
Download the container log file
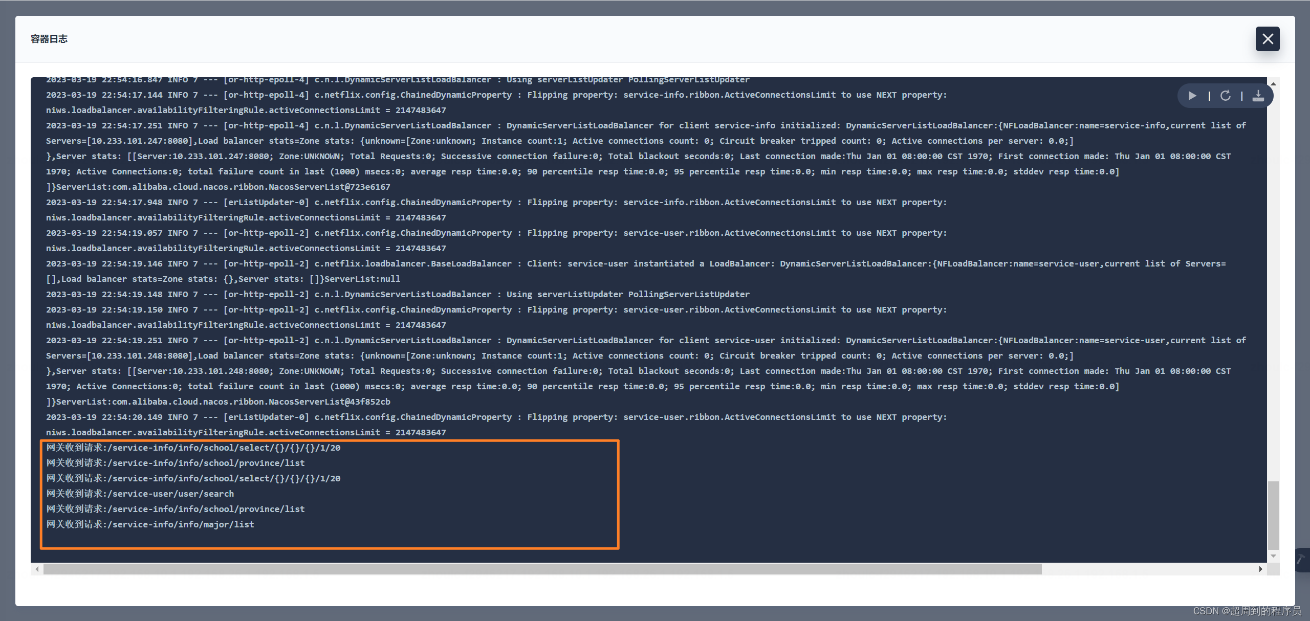click(1258, 96)
